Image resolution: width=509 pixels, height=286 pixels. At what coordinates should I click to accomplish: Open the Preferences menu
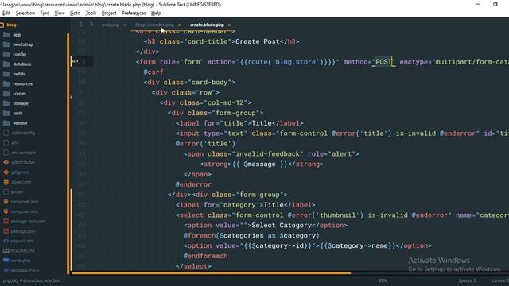pos(134,13)
